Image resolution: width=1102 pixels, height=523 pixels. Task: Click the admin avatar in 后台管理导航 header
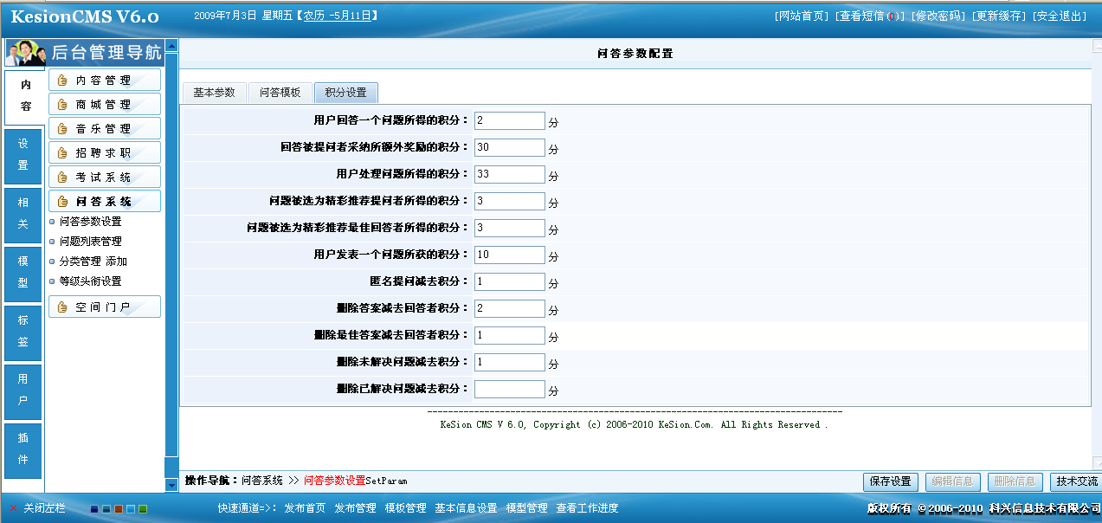point(26,52)
